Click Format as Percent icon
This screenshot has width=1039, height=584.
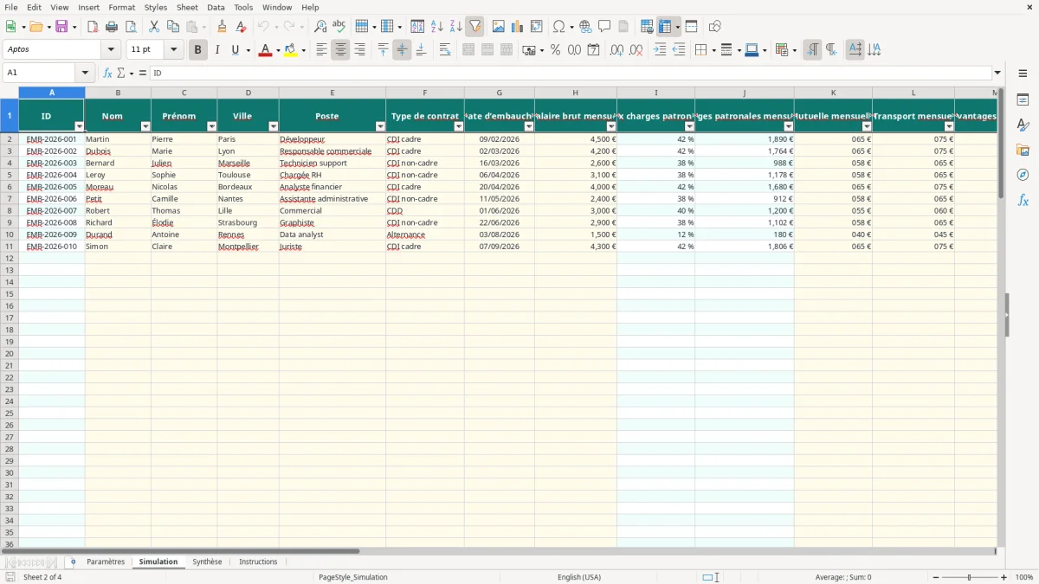(x=556, y=50)
